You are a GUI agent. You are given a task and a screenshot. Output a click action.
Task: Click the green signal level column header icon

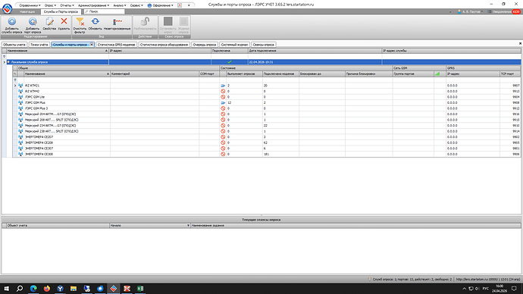coord(437,73)
